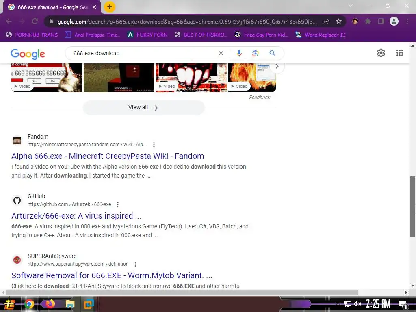The height and width of the screenshot is (312, 416).
Task: Open the Minecraft field thumbnail
Action: [x=119, y=78]
